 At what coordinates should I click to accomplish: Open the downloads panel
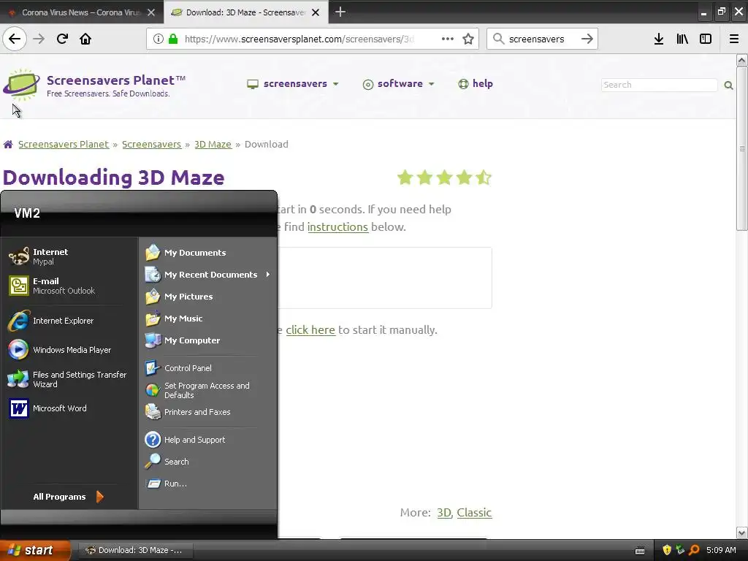click(659, 39)
